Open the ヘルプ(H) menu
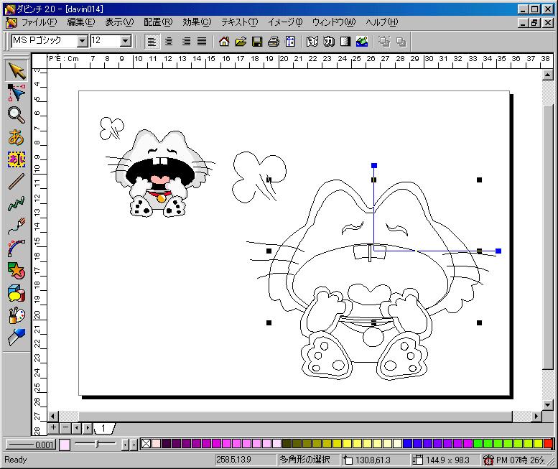Viewport: 558px width, 469px height. click(381, 22)
